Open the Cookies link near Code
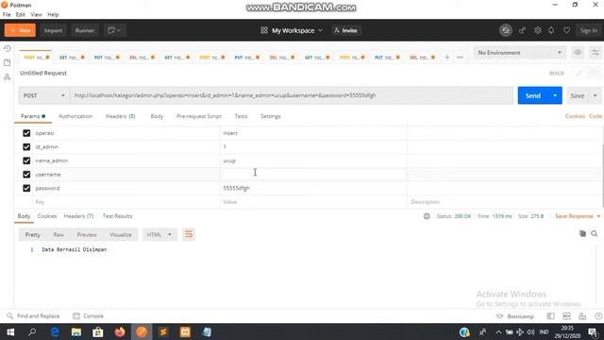This screenshot has height=340, width=604. coord(575,116)
